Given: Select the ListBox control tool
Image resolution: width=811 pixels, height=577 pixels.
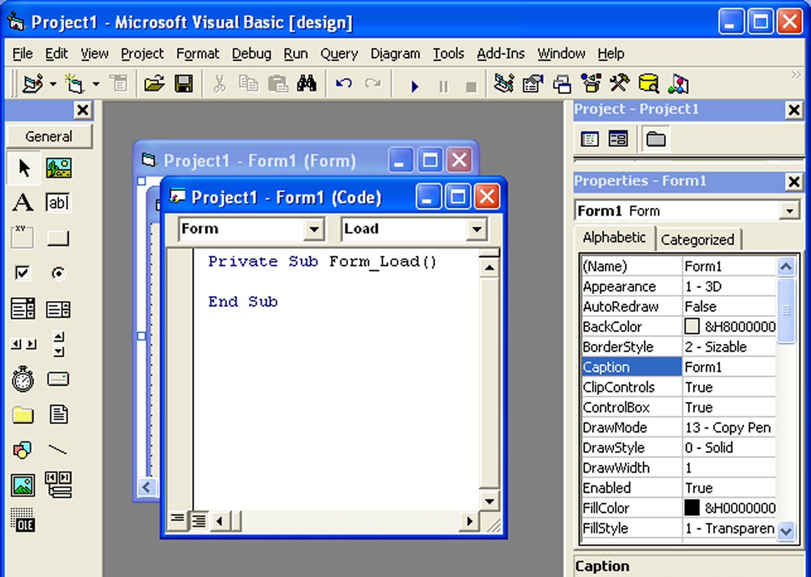Looking at the screenshot, I should point(58,309).
